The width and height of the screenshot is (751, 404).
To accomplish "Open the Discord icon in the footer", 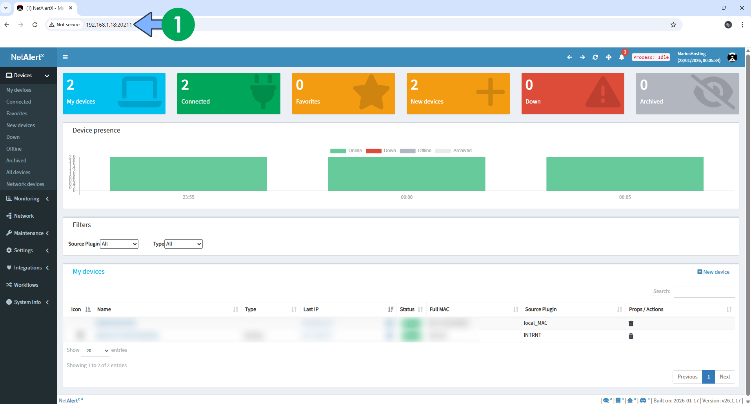I will [644, 400].
